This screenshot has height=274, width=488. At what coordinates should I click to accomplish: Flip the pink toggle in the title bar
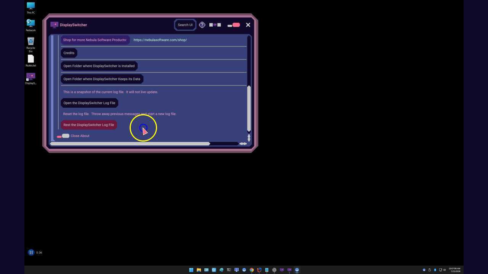point(234,25)
